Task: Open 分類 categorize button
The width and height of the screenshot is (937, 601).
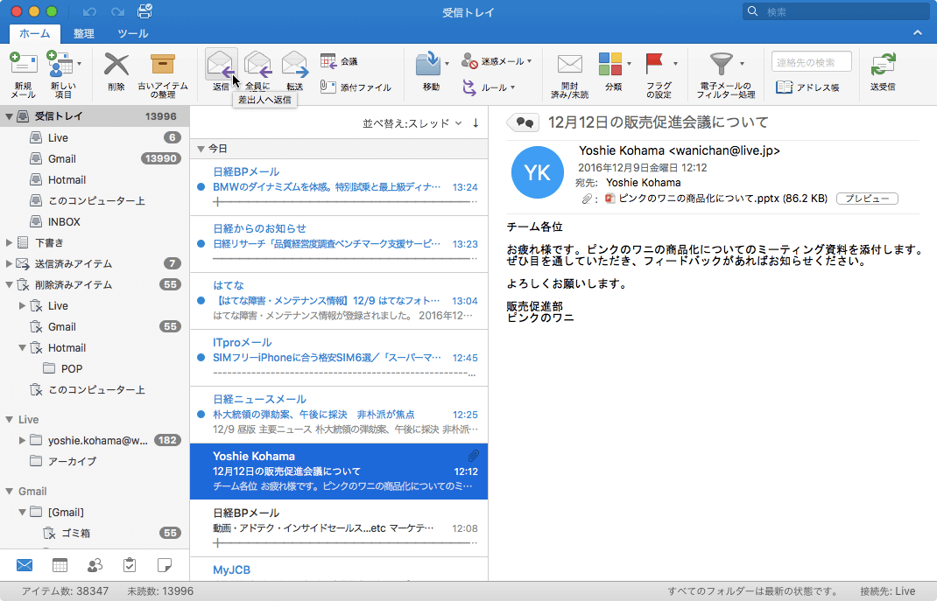Action: (x=614, y=71)
